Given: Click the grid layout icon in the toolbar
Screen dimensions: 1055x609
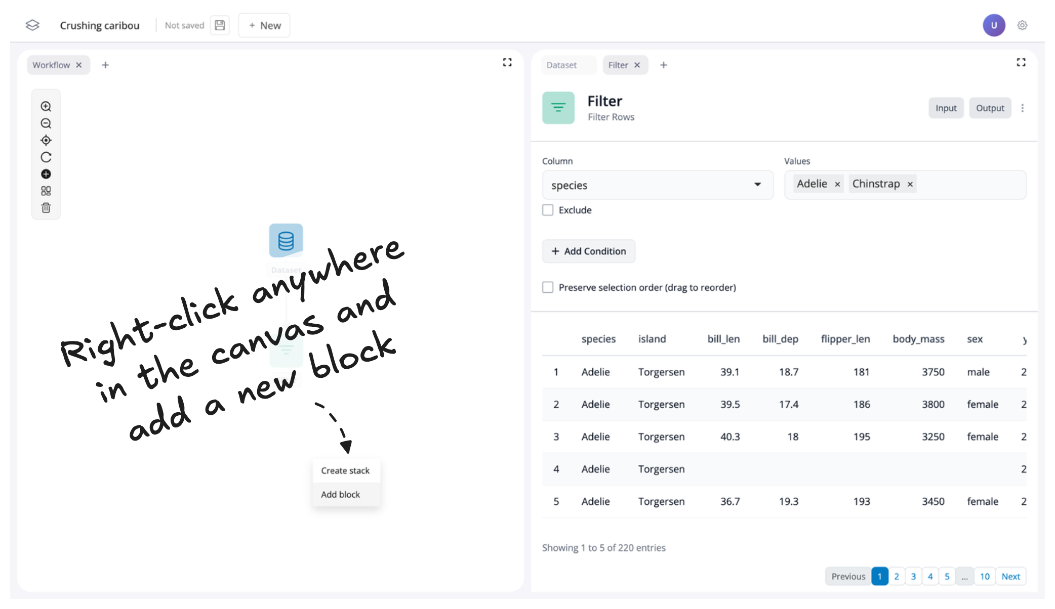Looking at the screenshot, I should (x=46, y=191).
